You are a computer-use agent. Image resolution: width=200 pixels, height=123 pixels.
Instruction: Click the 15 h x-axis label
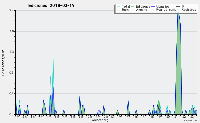(x=129, y=116)
